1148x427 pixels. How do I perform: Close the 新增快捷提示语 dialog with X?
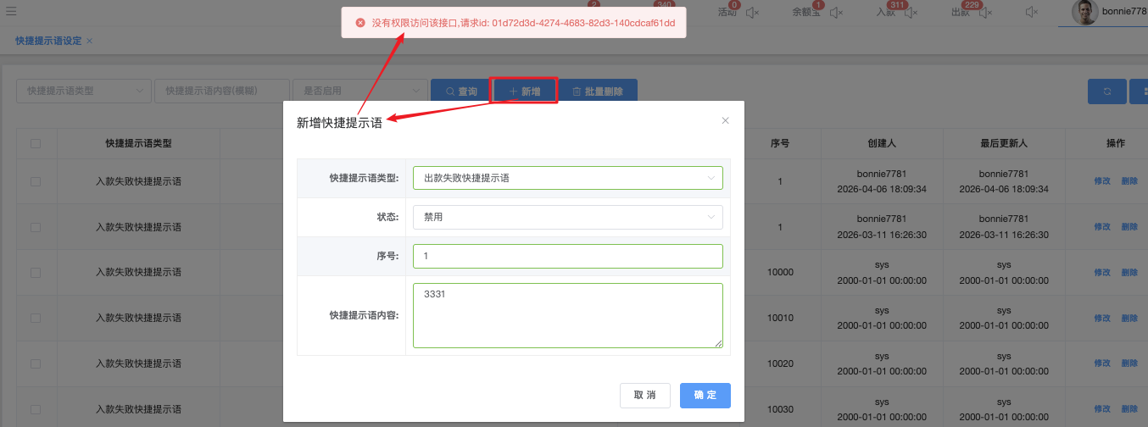tap(725, 120)
